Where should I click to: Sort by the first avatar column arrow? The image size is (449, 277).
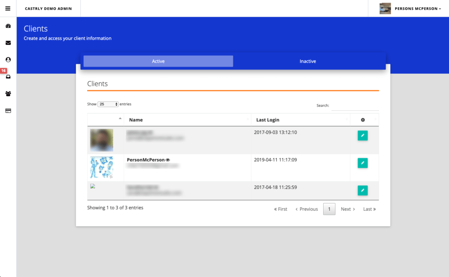pyautogui.click(x=120, y=118)
